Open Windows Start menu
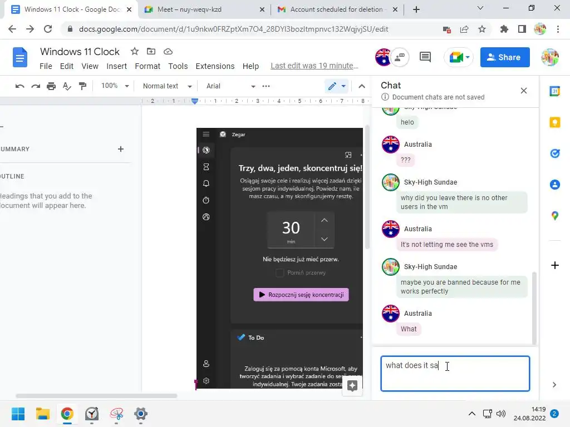Screen dimensions: 570x427 [x=18, y=414]
